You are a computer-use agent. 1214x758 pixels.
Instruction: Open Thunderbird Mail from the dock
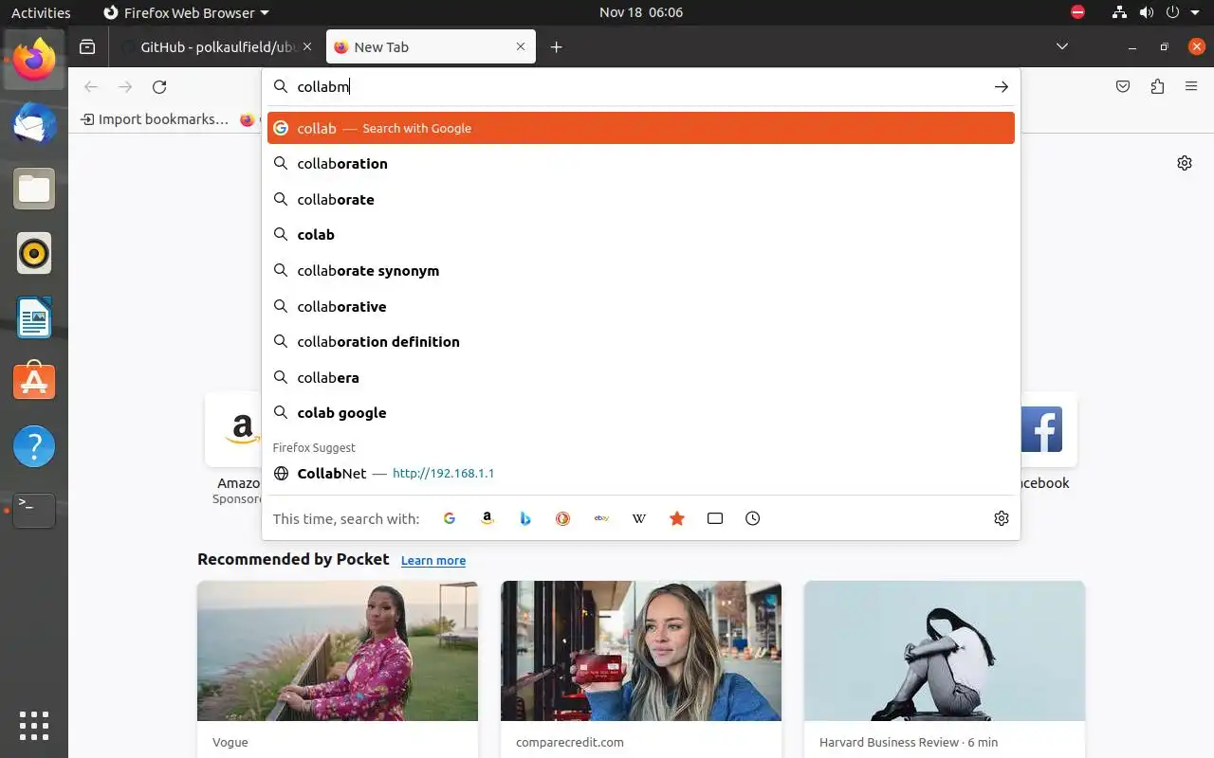(34, 124)
